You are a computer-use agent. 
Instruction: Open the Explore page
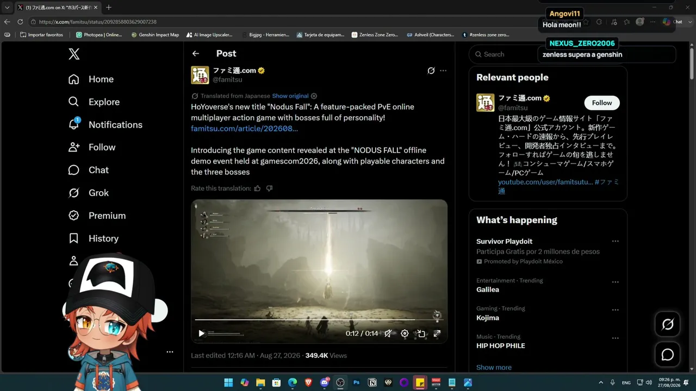click(94, 102)
